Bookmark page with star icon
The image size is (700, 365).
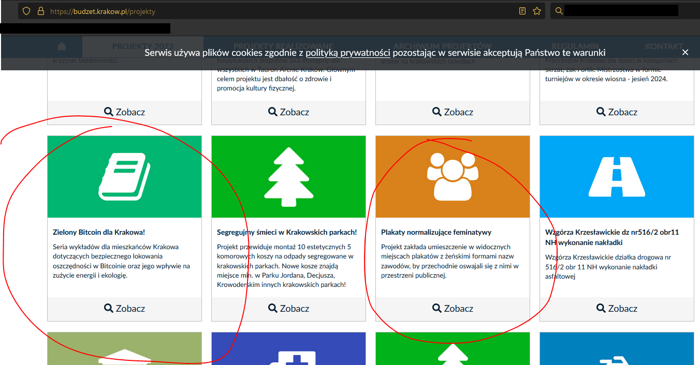click(537, 11)
